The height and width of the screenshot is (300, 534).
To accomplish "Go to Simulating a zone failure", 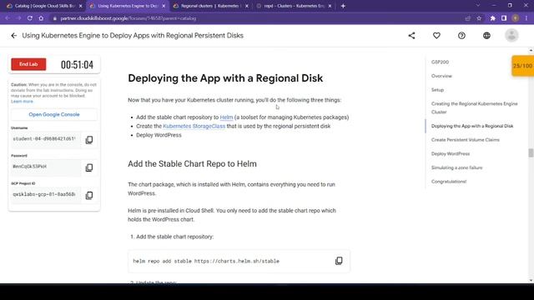I will (456, 167).
